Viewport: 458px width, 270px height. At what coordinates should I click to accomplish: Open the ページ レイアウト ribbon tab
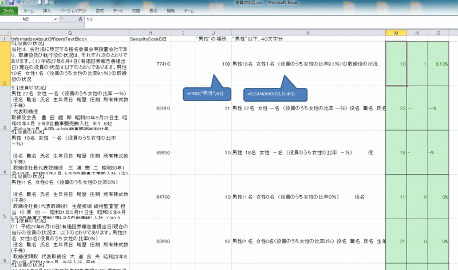coord(73,11)
